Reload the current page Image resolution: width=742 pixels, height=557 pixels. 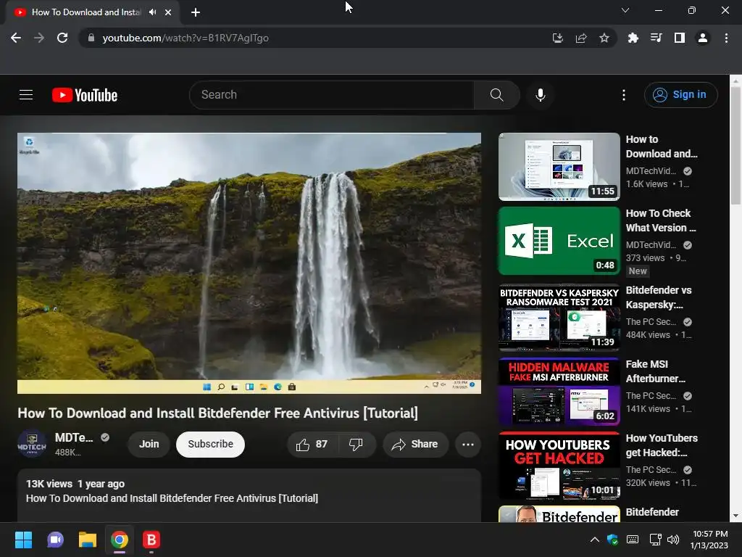62,38
